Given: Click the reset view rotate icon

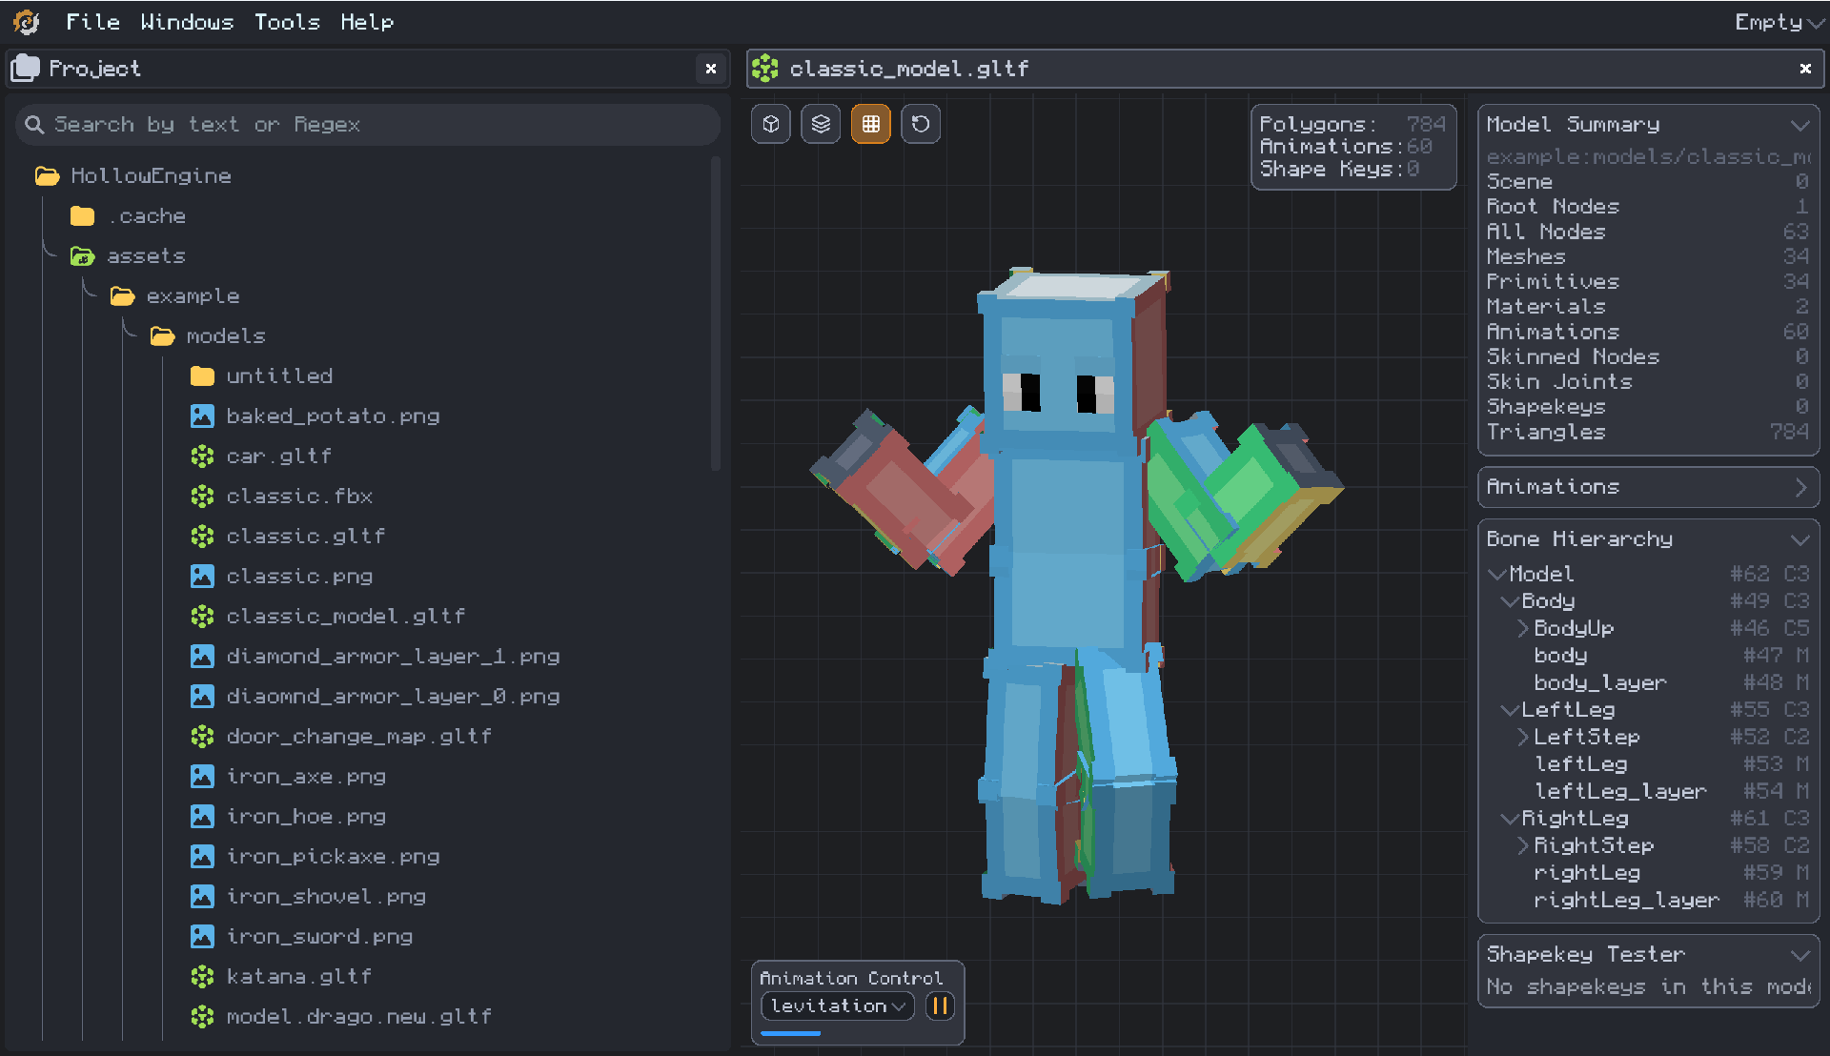Looking at the screenshot, I should click(921, 124).
